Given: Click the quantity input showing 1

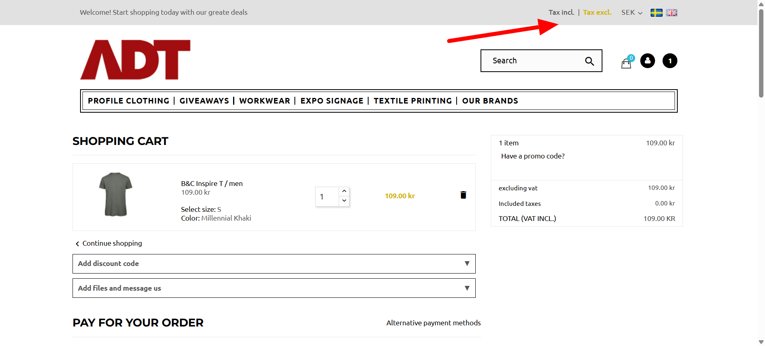Looking at the screenshot, I should [327, 197].
